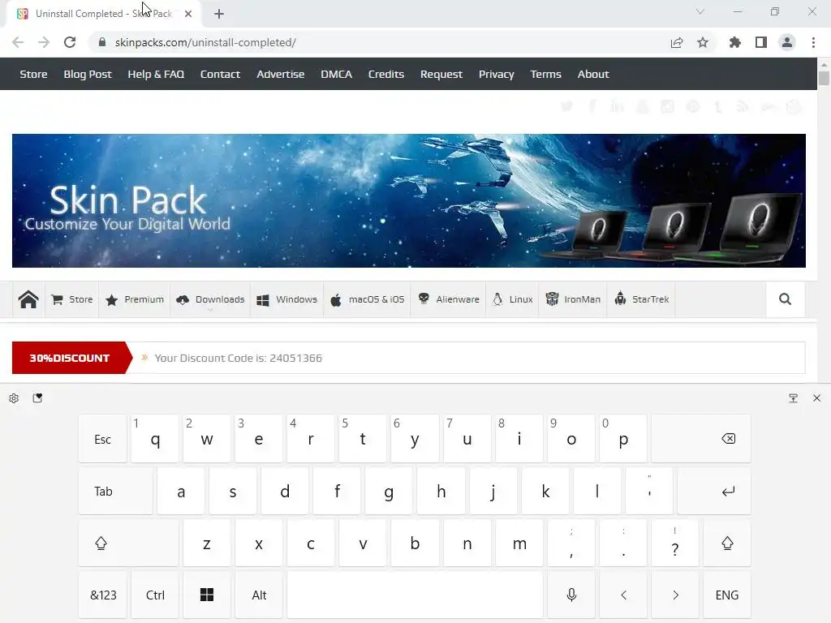Viewport: 831px width, 623px height.
Task: Switch to &123 symbols layout
Action: click(x=103, y=595)
